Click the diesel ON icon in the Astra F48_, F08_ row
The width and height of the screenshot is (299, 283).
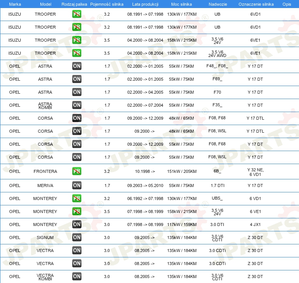[76, 66]
